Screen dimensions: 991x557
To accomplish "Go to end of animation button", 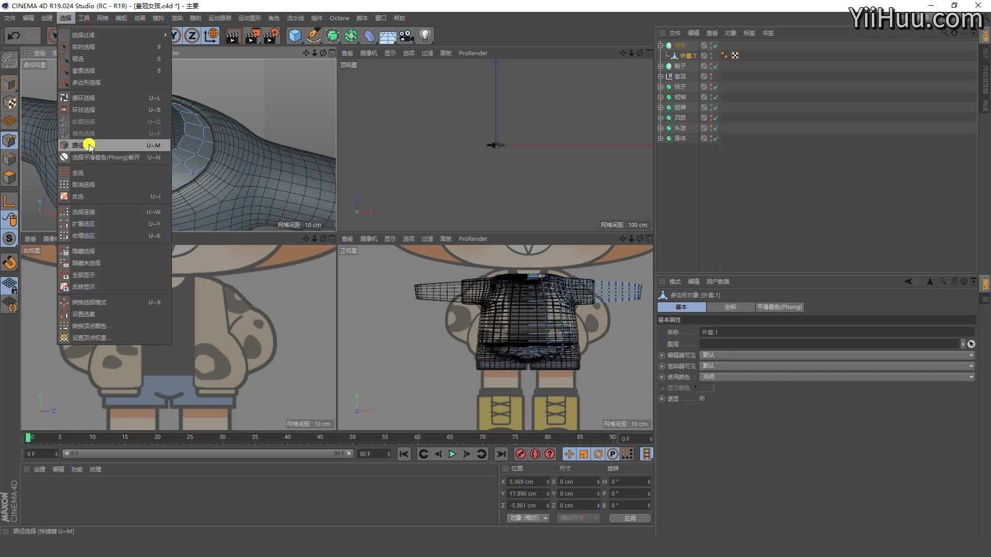I will click(501, 454).
